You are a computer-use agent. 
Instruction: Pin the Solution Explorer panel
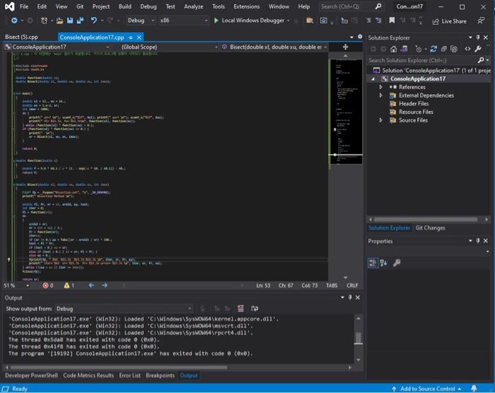pos(478,37)
